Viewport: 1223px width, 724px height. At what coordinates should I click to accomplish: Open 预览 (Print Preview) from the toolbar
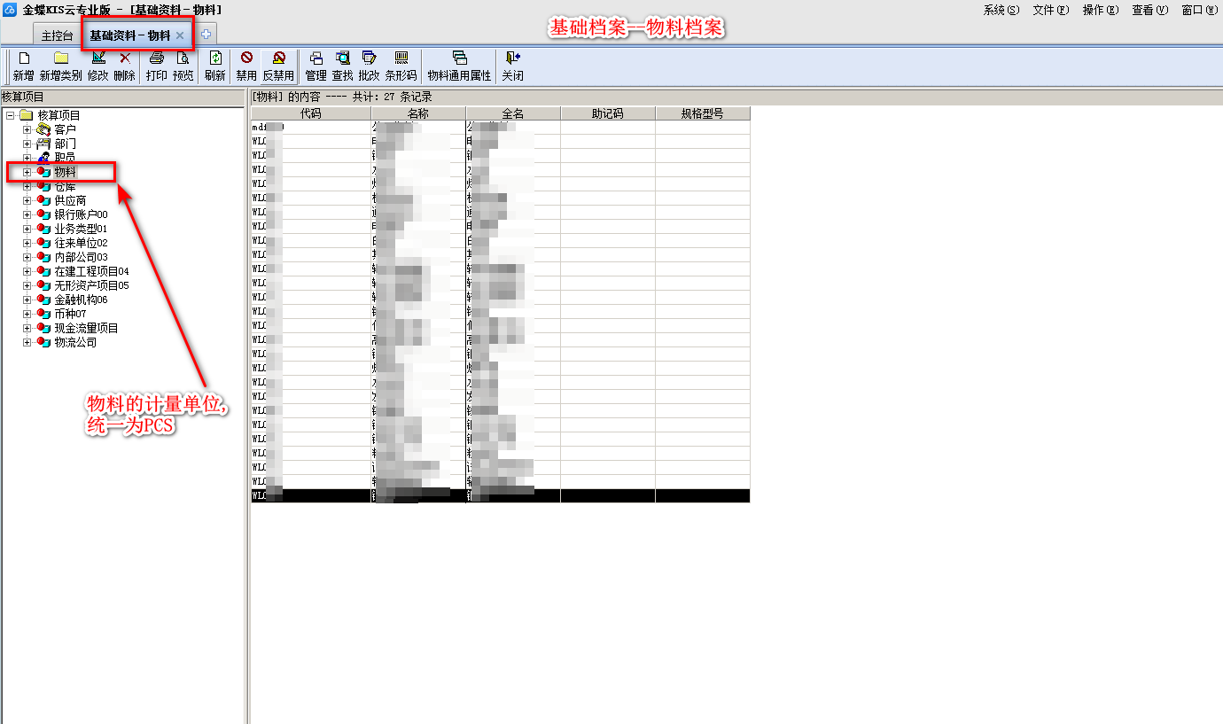pos(183,58)
